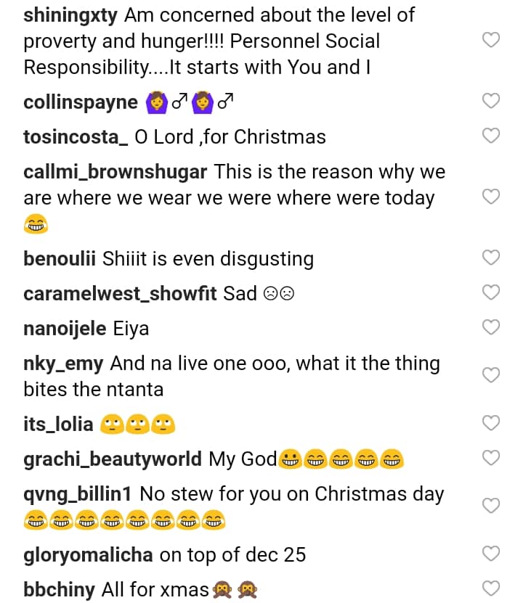Viewport: 523px width, 603px height.
Task: Heart nky_emy's 'live one' comment
Action: click(x=492, y=375)
